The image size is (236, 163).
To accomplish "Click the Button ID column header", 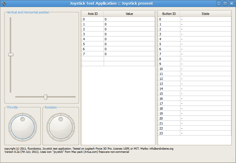I will coord(169,14).
